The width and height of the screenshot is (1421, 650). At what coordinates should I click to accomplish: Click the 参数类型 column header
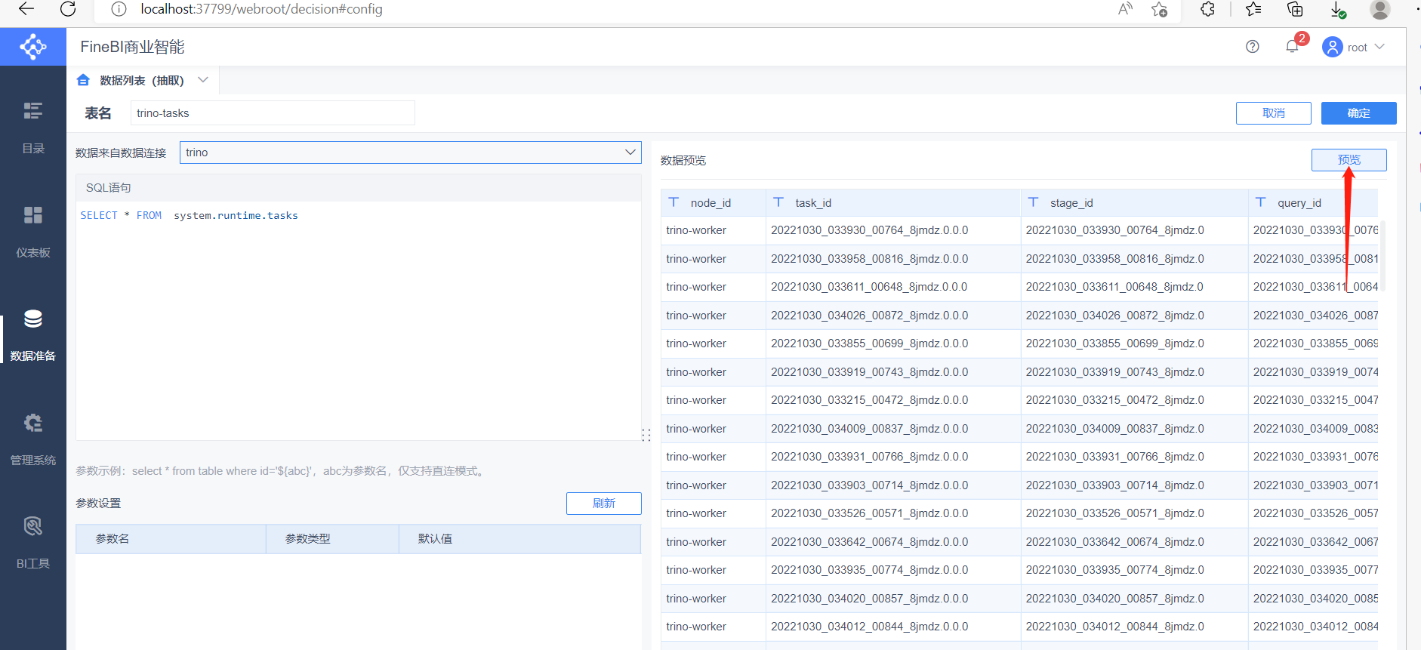point(332,539)
